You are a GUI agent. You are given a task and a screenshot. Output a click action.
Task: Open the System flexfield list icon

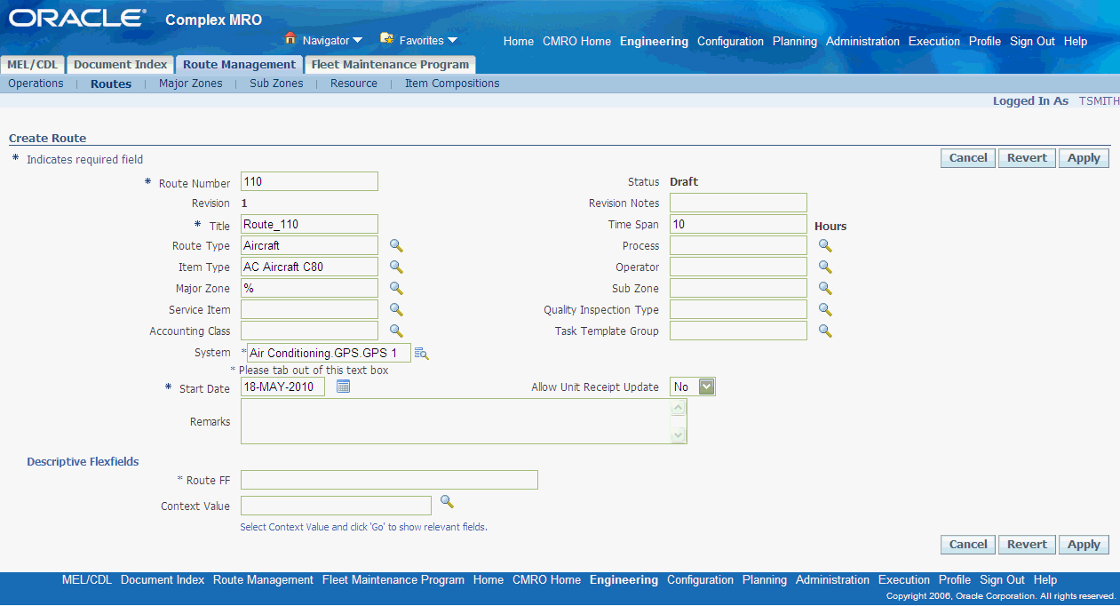tap(422, 354)
